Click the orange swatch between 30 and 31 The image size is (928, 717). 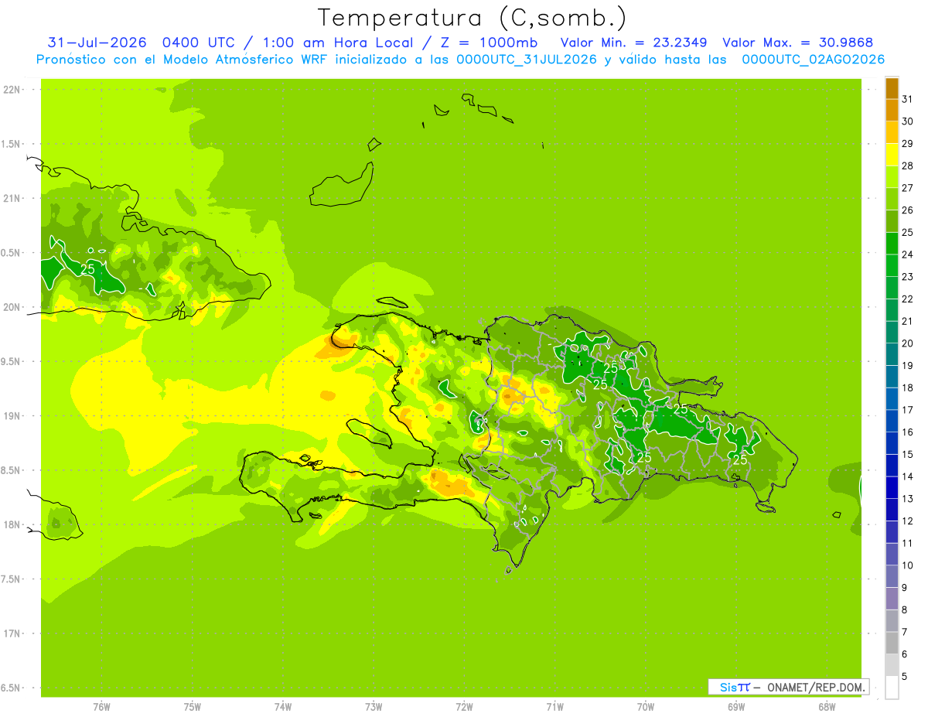pos(892,110)
